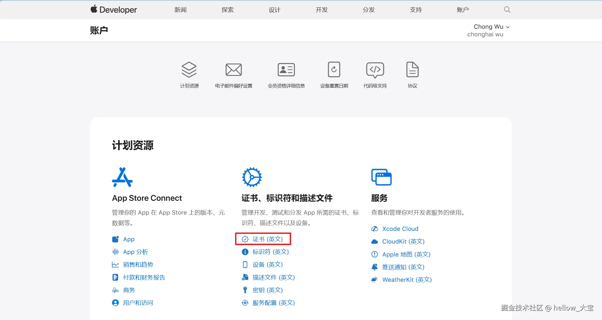The height and width of the screenshot is (320, 602).
Task: Open the 描述文件 (英文) link
Action: [273, 277]
